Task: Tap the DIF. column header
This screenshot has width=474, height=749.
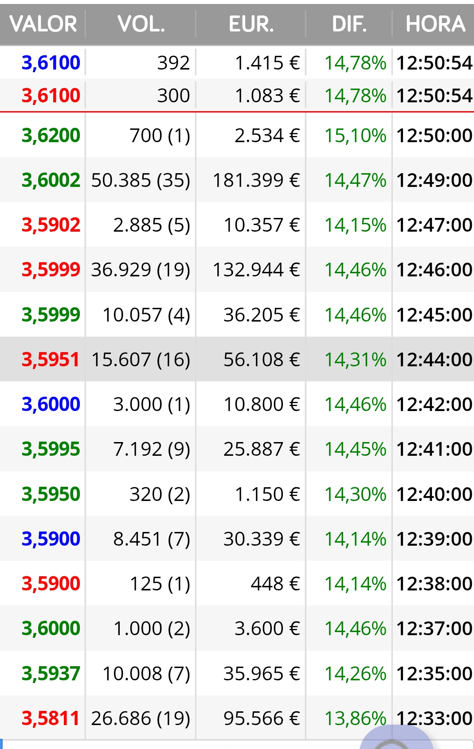Action: [349, 24]
